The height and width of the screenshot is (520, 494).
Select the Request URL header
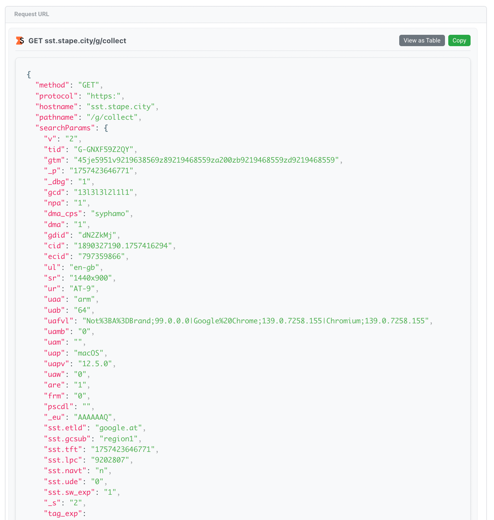tap(31, 14)
